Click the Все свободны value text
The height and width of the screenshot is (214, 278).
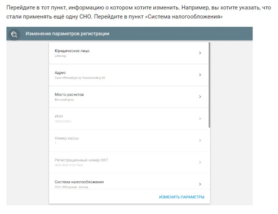tap(64, 100)
